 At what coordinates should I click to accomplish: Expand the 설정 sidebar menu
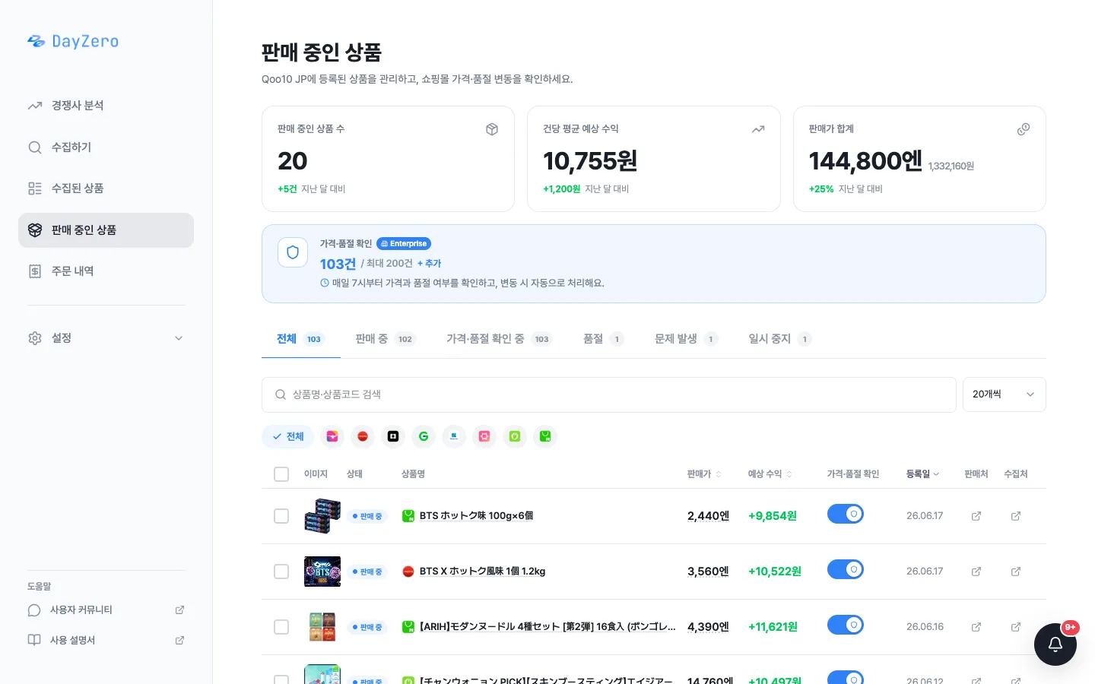pyautogui.click(x=106, y=338)
